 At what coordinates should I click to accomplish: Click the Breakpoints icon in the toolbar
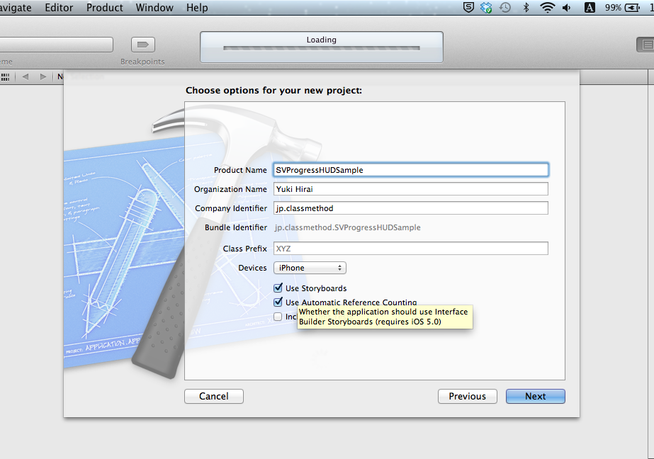pyautogui.click(x=142, y=44)
